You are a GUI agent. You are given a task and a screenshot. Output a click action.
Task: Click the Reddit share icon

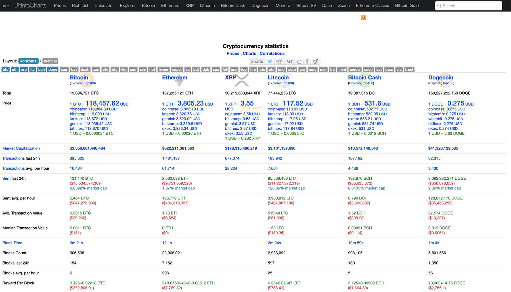pyautogui.click(x=279, y=61)
